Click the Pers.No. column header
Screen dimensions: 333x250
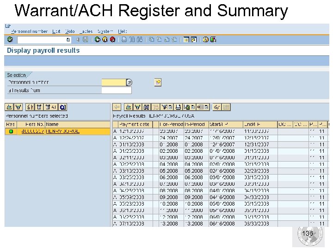point(31,125)
